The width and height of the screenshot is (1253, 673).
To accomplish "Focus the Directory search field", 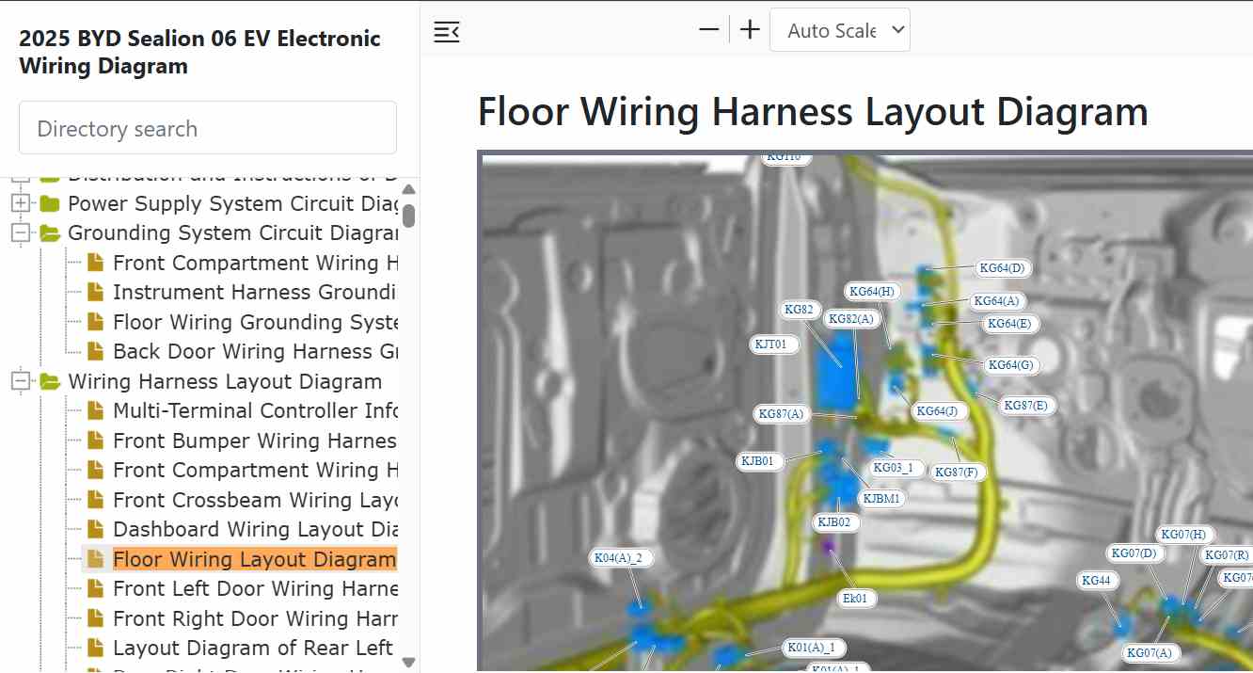I will point(208,128).
